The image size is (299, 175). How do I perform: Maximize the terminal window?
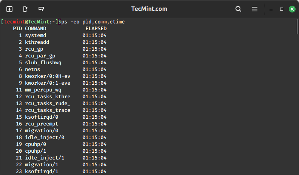tap(282, 9)
